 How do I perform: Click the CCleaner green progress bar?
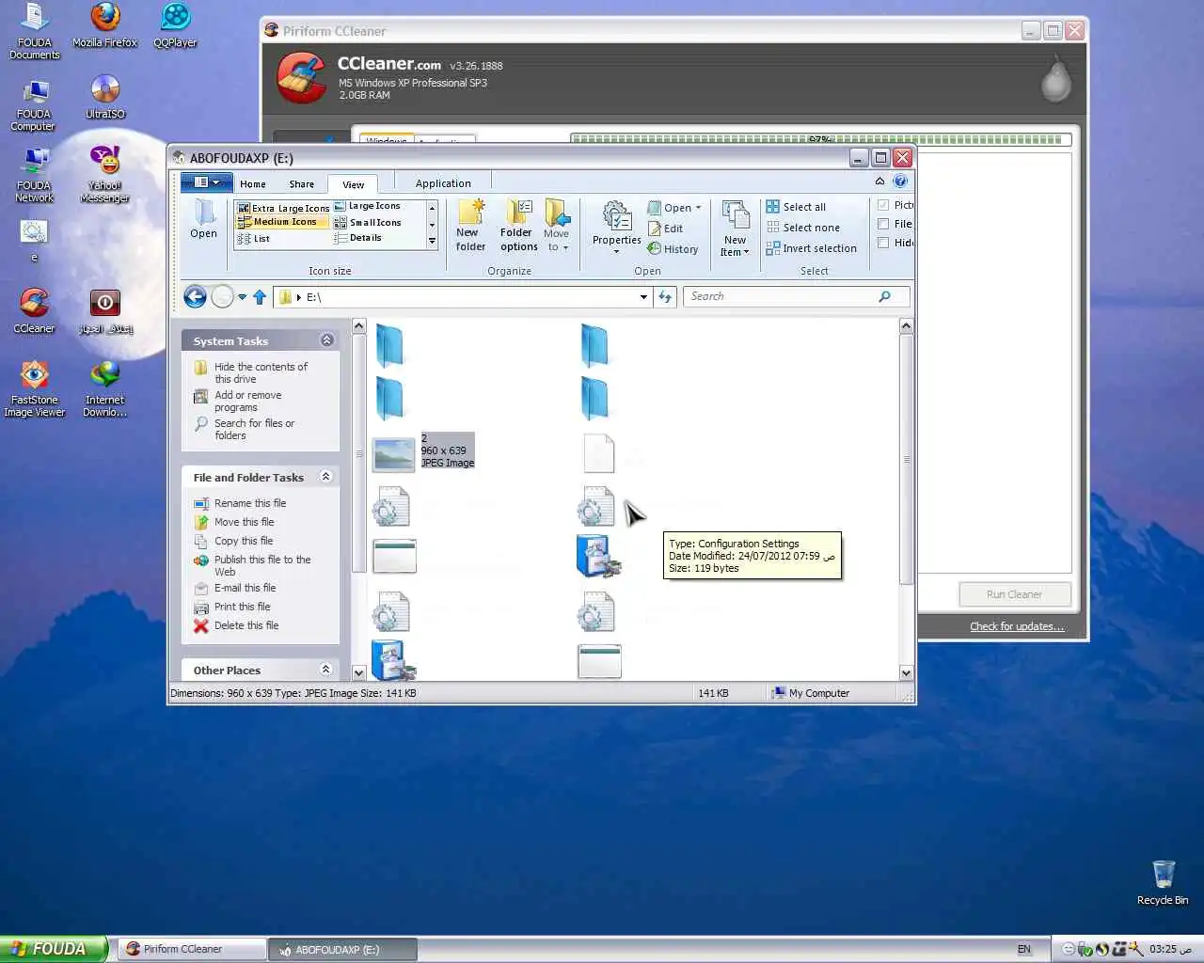pos(819,139)
